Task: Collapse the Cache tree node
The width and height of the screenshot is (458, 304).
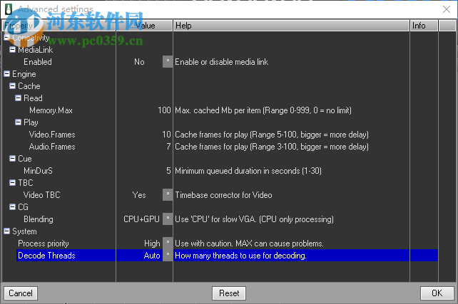Action: point(12,86)
